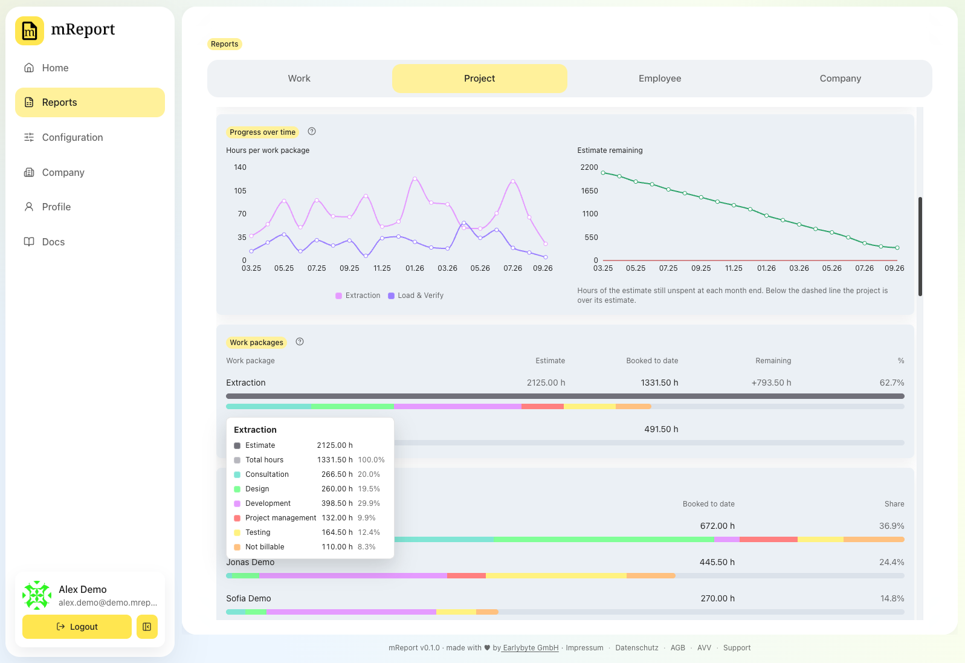Click the Not billable row in tooltip
This screenshot has height=663, width=965.
coord(309,547)
